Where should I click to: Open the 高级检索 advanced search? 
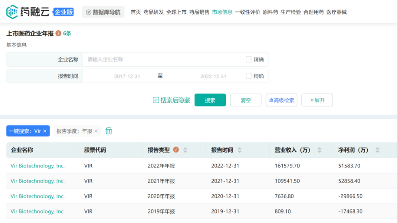(281, 100)
